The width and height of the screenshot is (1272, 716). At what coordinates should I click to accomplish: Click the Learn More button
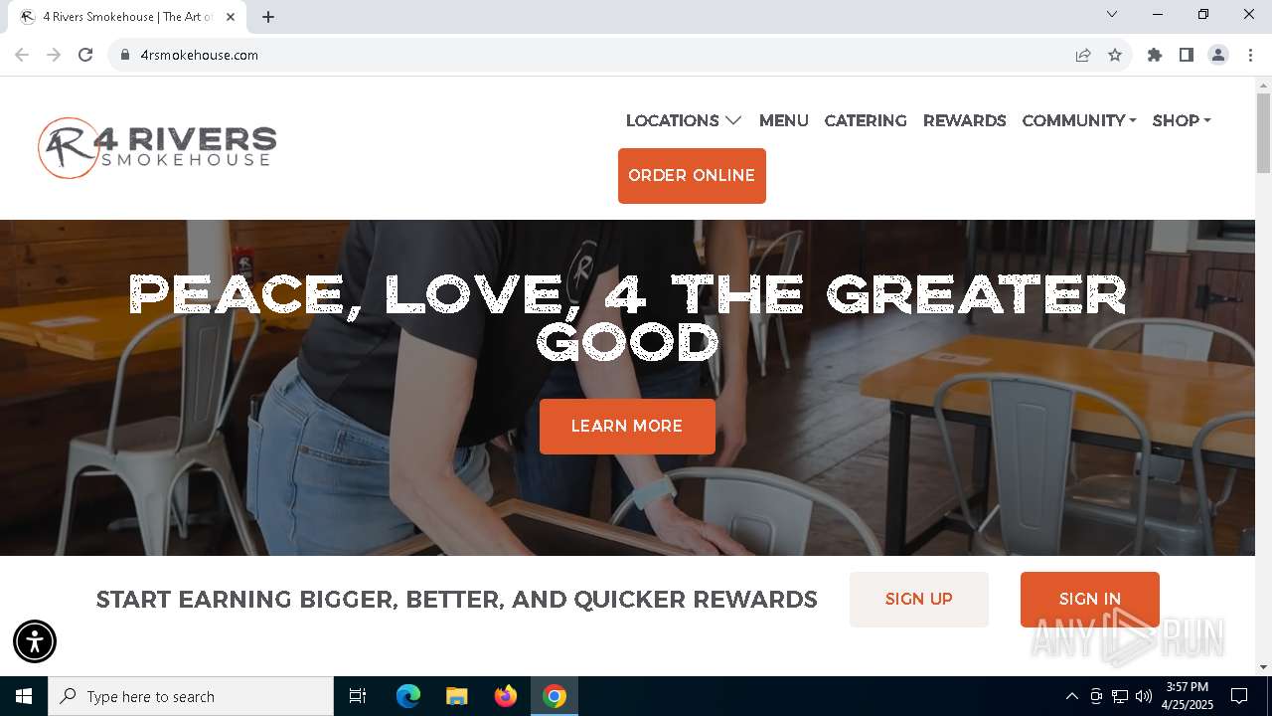pyautogui.click(x=627, y=427)
